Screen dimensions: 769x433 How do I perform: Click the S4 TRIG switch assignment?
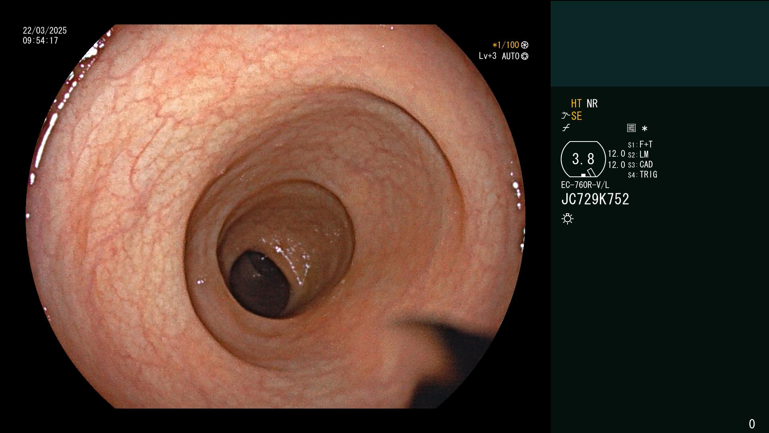pyautogui.click(x=642, y=174)
